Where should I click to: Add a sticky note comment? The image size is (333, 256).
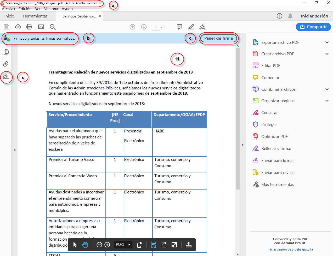[x=179, y=27]
